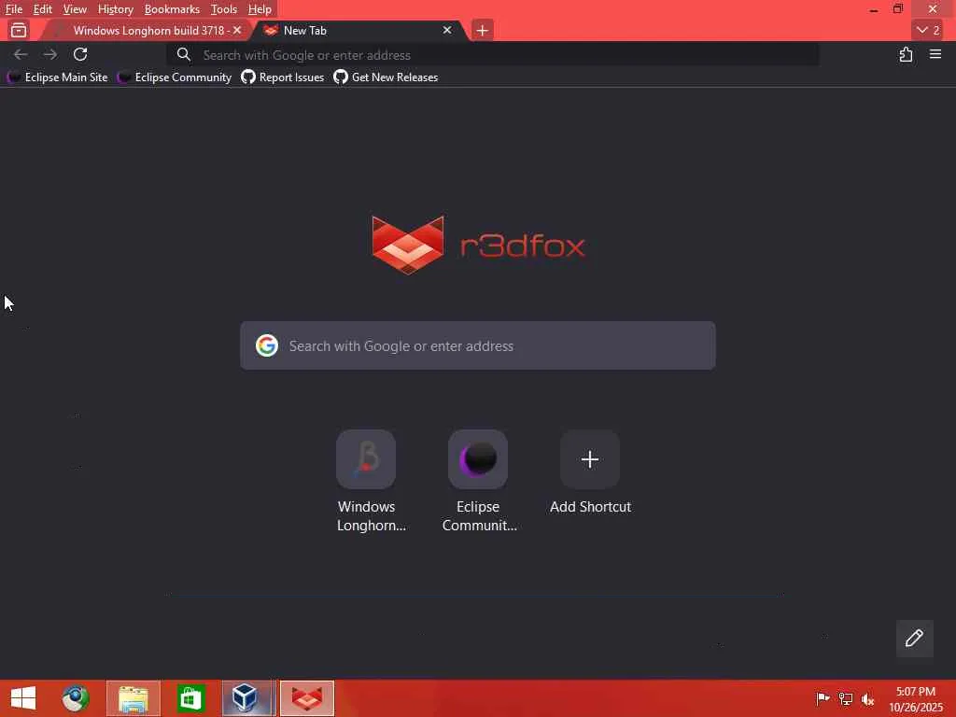This screenshot has height=717, width=956.
Task: Open the Extensions puzzle icon
Action: tap(906, 54)
